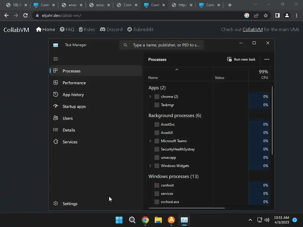Open the FAQ page link

tap(67, 29)
